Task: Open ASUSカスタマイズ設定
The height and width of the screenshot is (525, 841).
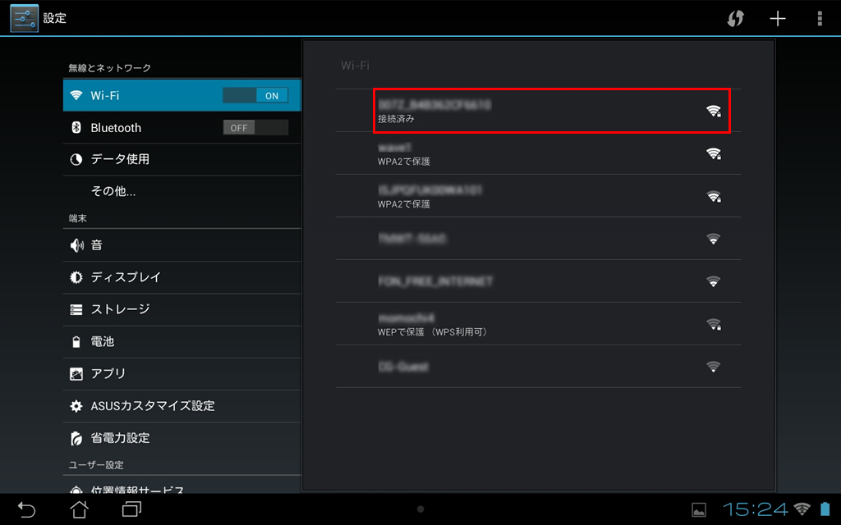Action: (x=182, y=405)
